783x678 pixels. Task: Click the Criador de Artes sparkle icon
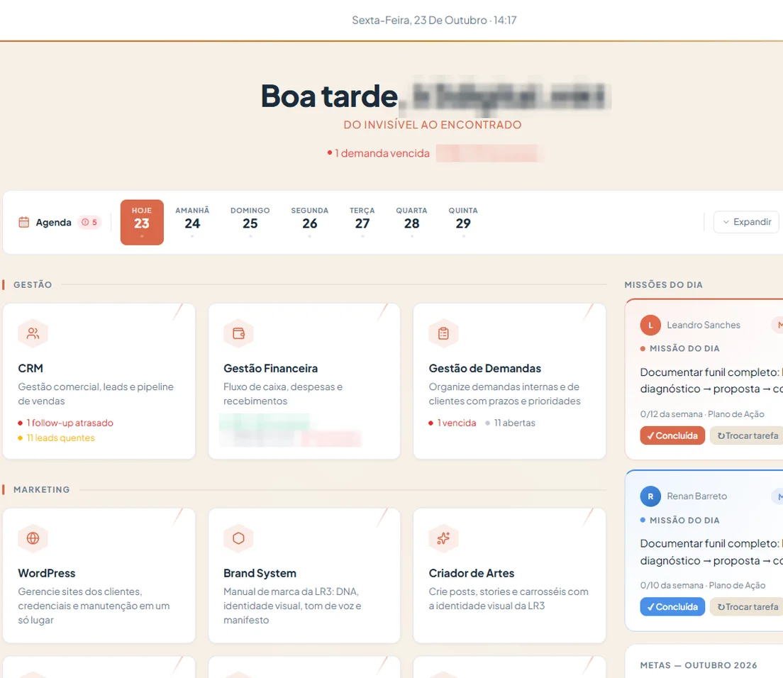tap(443, 538)
